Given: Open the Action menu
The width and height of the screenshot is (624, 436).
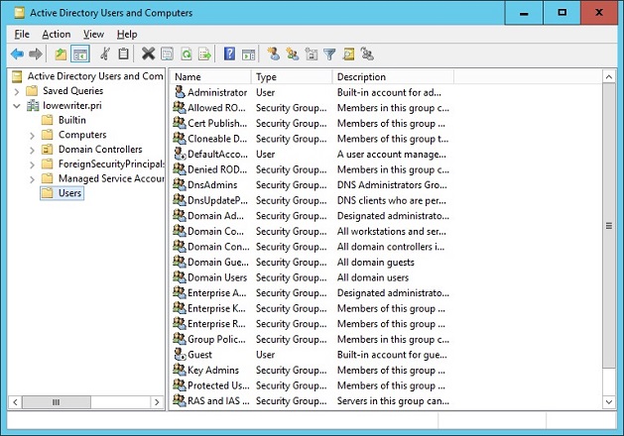Looking at the screenshot, I should pos(56,34).
